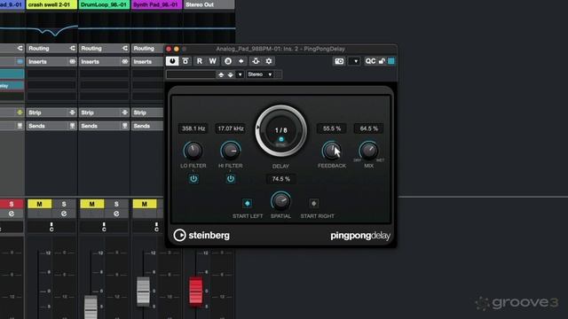This screenshot has height=319, width=568.
Task: Load the next preset with the down arrow
Action: pyautogui.click(x=231, y=74)
